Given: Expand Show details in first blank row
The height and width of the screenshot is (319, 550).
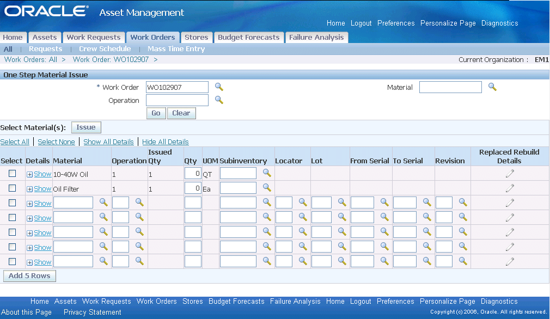Looking at the screenshot, I should [x=39, y=204].
